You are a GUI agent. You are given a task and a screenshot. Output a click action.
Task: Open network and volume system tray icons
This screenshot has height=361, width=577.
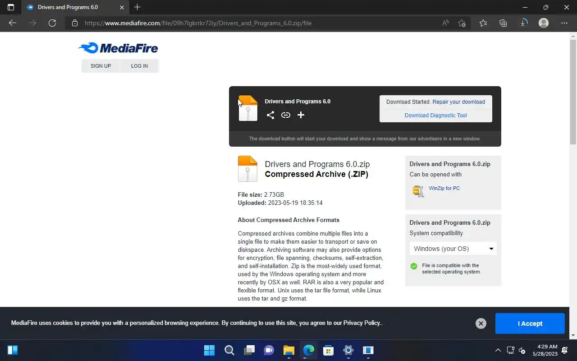517,350
